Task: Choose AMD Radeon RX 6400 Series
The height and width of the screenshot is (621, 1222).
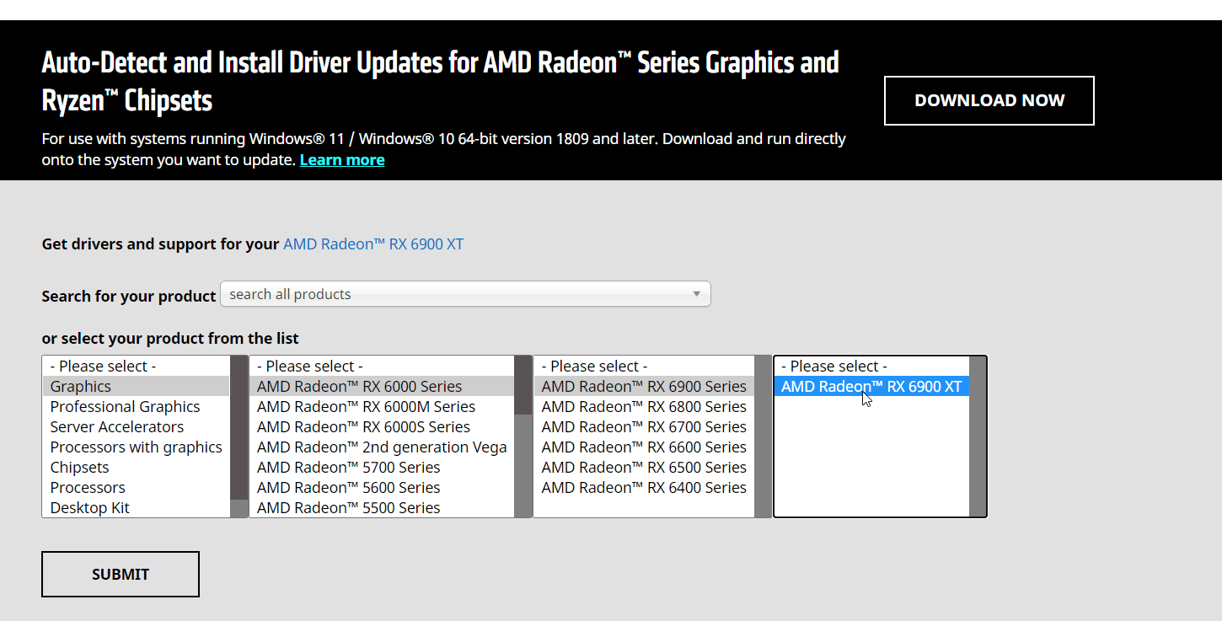Action: 643,487
